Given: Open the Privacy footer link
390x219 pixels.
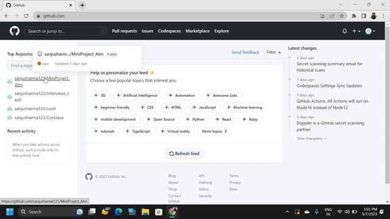Looking at the screenshot, I should point(235,182).
